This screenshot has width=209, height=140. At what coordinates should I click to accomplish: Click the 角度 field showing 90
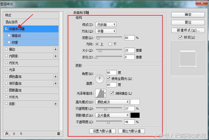click(x=111, y=73)
